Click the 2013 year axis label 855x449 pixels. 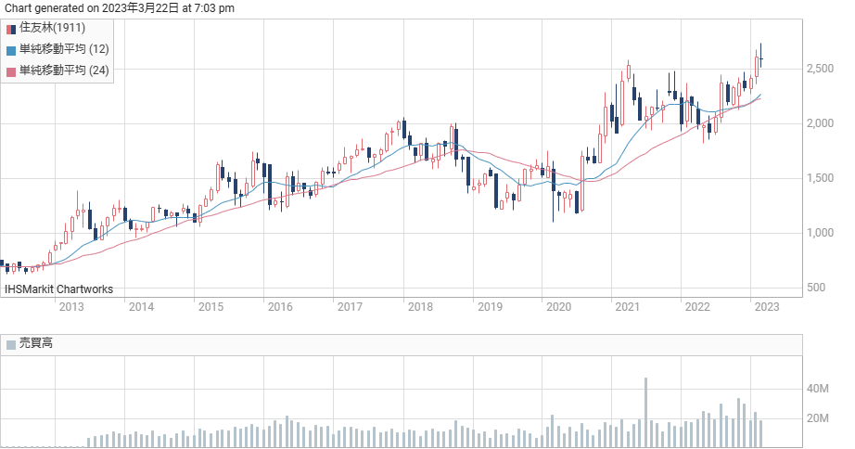tap(71, 307)
